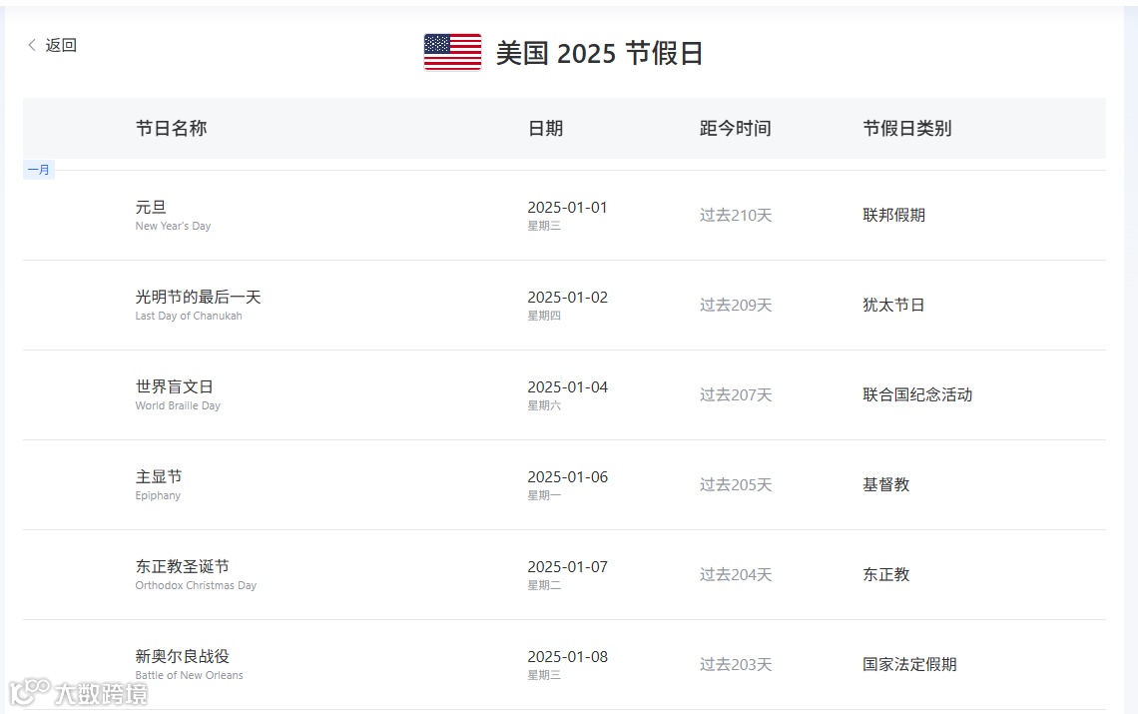
Task: Click the 过去209天 elapsed cell
Action: point(735,305)
